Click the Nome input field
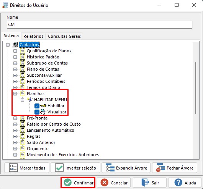203x189 pixels. (x=100, y=24)
